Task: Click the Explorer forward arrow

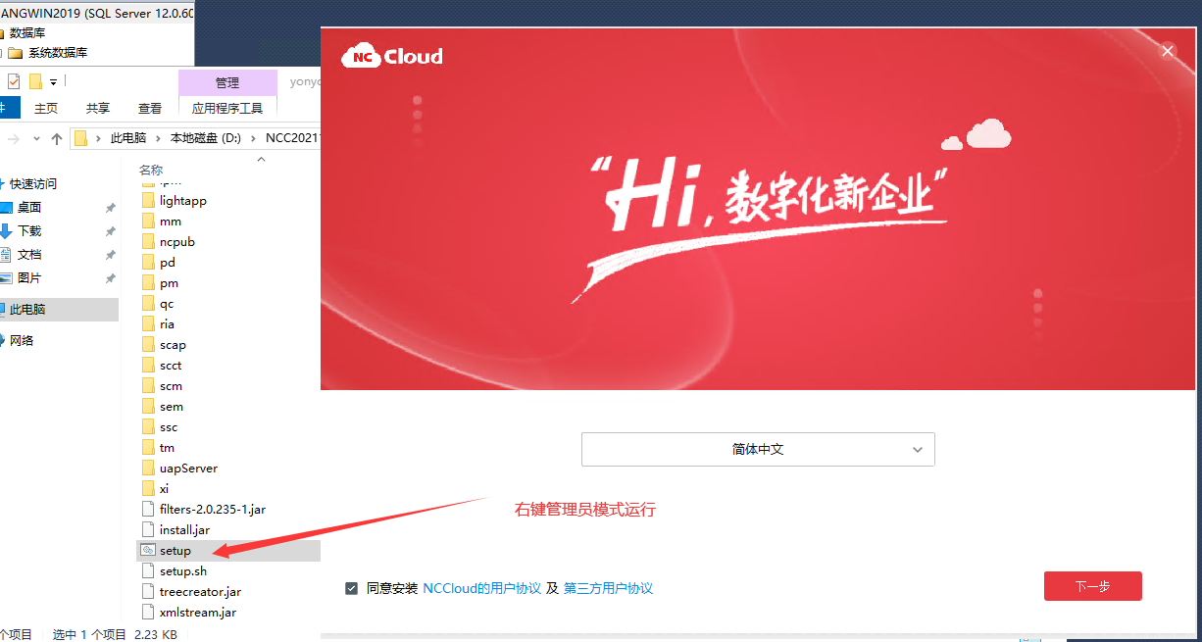Action: [14, 138]
